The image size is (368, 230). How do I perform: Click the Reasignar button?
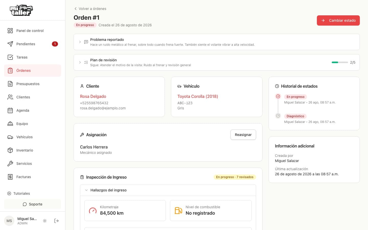click(243, 135)
